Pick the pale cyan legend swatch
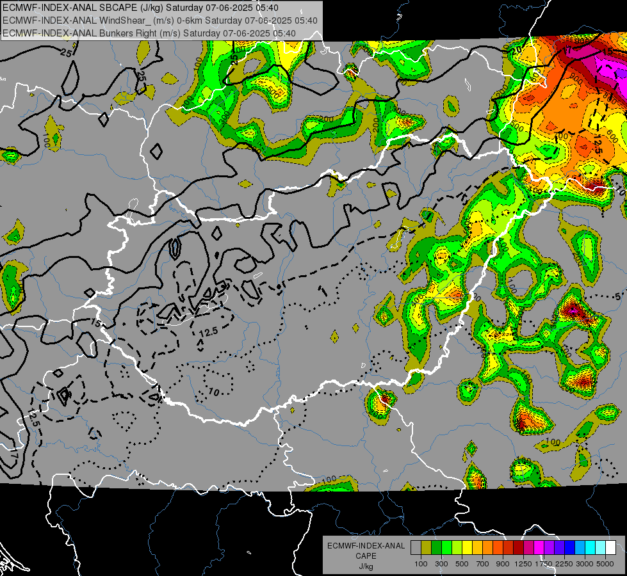Viewport: 627px width, 576px height. coord(601,548)
